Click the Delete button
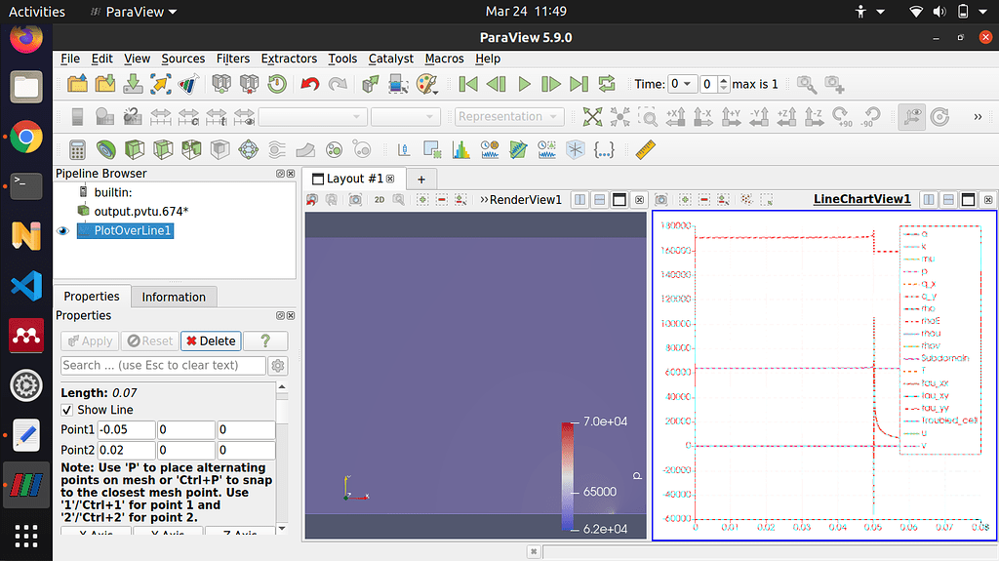Image resolution: width=999 pixels, height=561 pixels. pos(211,341)
